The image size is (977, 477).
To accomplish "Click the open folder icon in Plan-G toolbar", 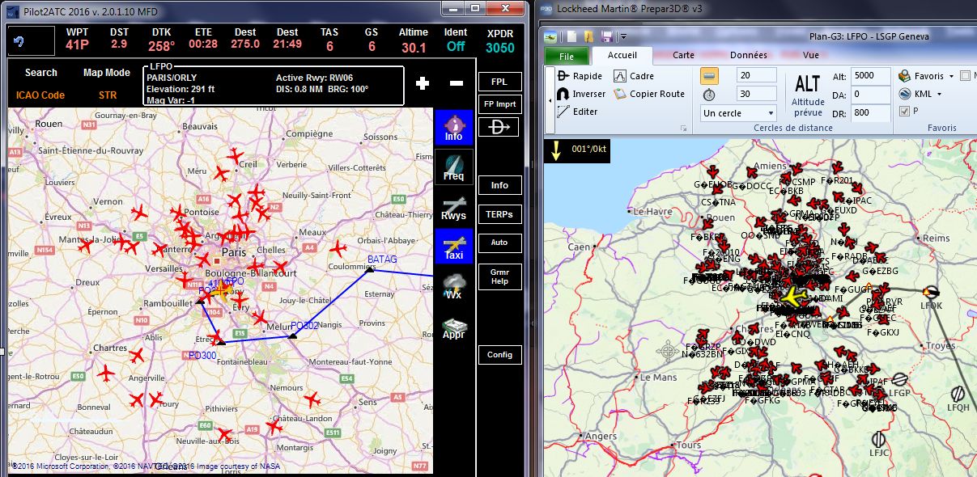I will 588,36.
